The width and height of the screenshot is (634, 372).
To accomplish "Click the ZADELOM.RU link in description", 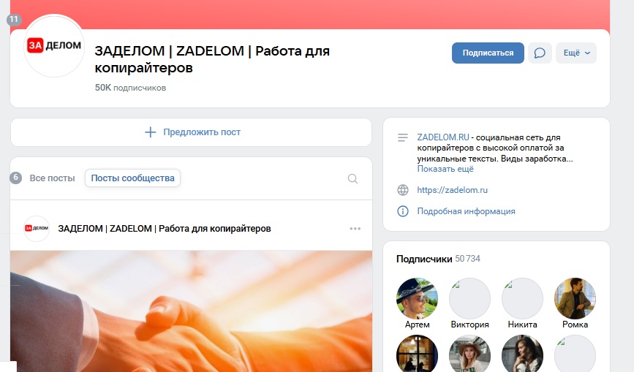I will [443, 137].
